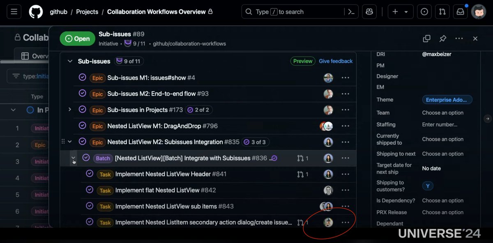The width and height of the screenshot is (493, 243).
Task: Open options for flat Nested ListView #842
Action: pos(345,190)
